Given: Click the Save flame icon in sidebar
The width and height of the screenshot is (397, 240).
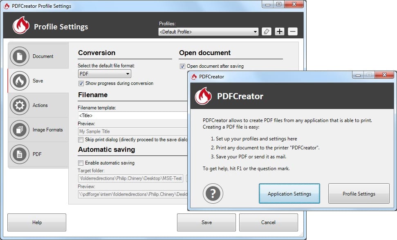Looking at the screenshot, I should pyautogui.click(x=20, y=80).
